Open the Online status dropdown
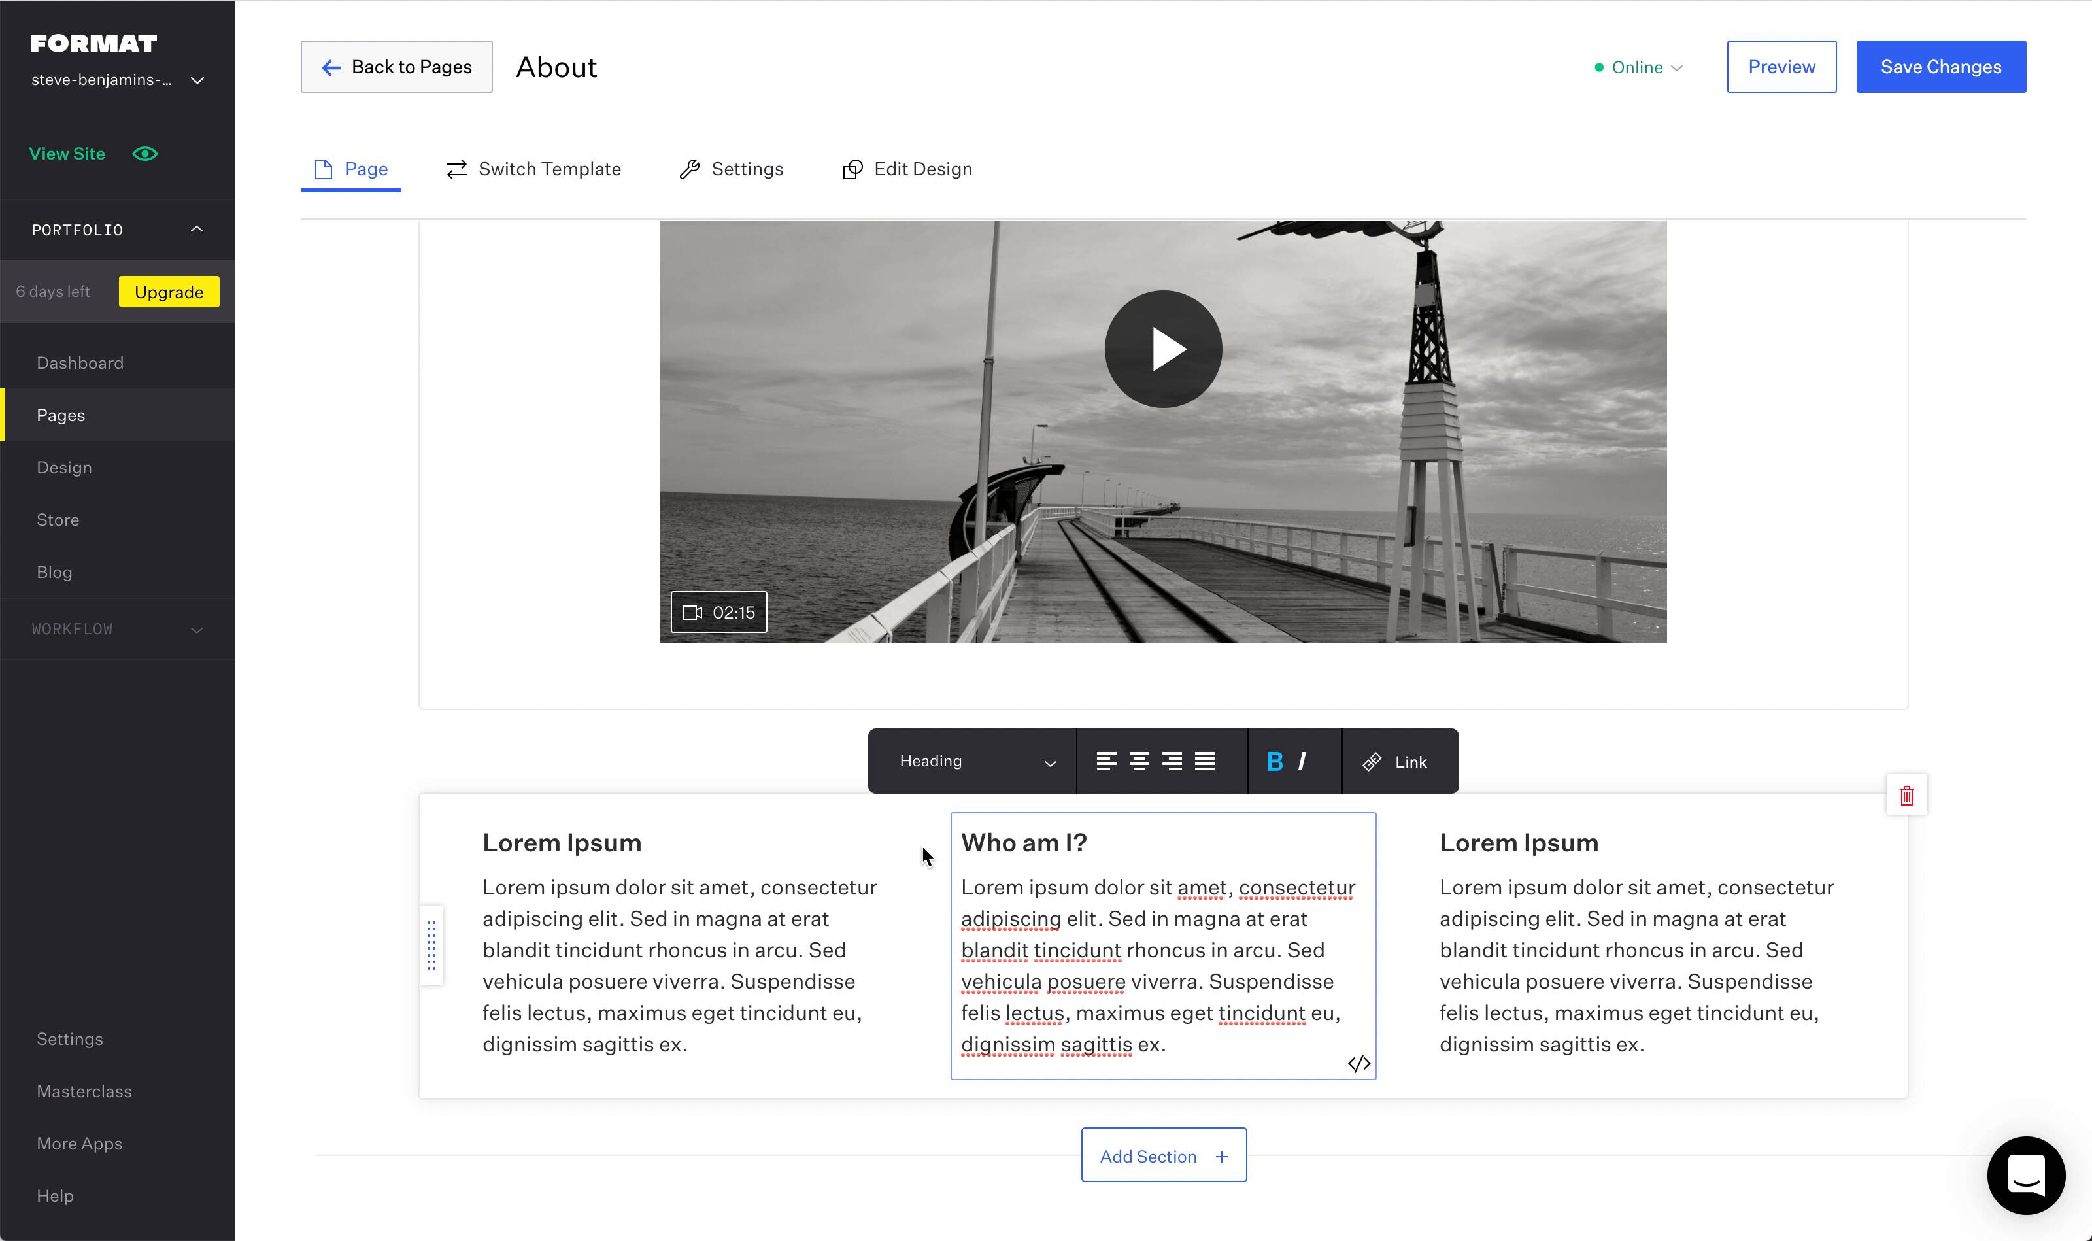Screen dimensions: 2092x1241 click(x=1638, y=67)
